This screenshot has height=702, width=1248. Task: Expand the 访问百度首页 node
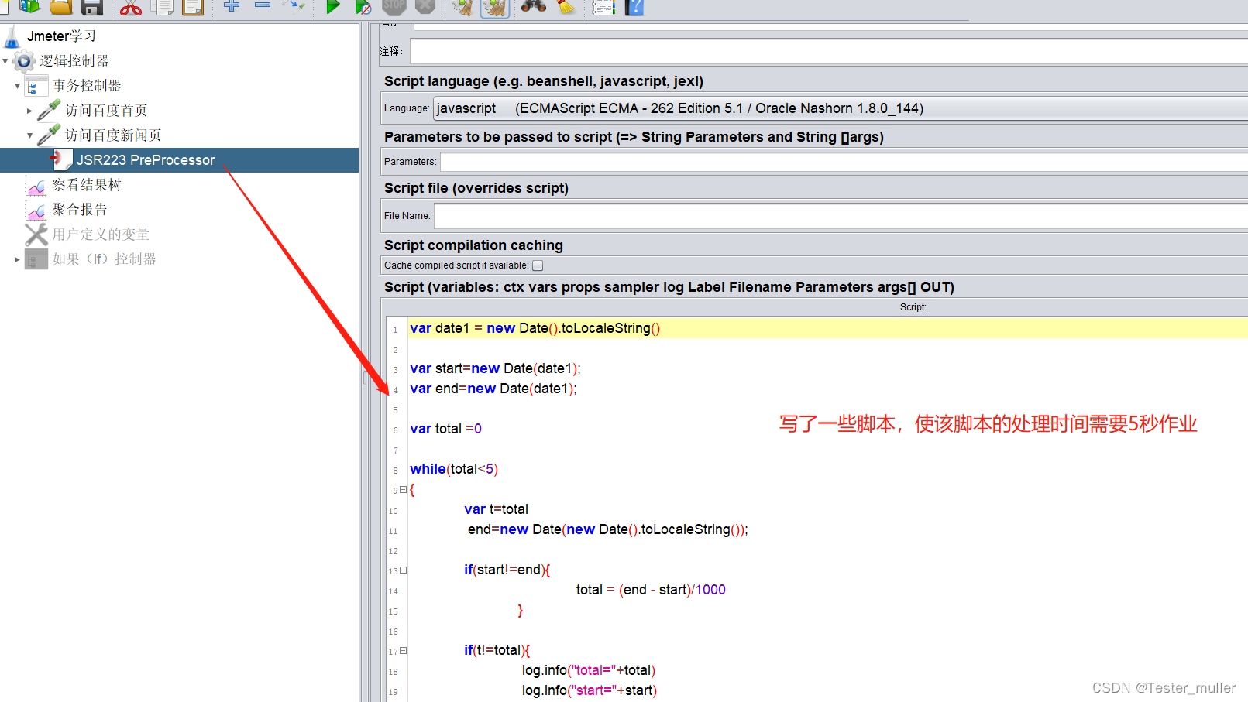29,111
